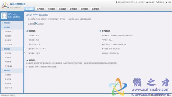
Task: Click the admin user avatar picture
Action: pyautogui.click(x=4, y=16)
